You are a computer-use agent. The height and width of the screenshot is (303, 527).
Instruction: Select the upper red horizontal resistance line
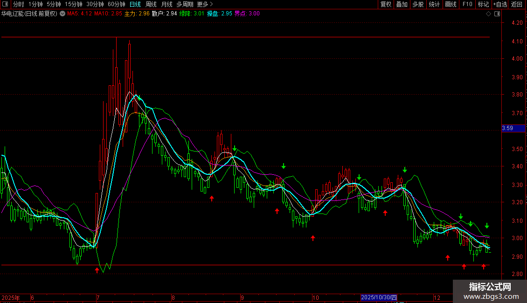(245, 37)
